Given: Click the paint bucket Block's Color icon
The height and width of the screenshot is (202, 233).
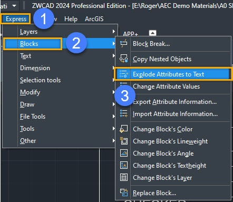Looking at the screenshot, I should pyautogui.click(x=124, y=129).
